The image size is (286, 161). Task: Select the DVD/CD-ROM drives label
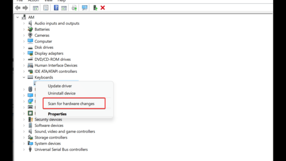tap(52, 59)
